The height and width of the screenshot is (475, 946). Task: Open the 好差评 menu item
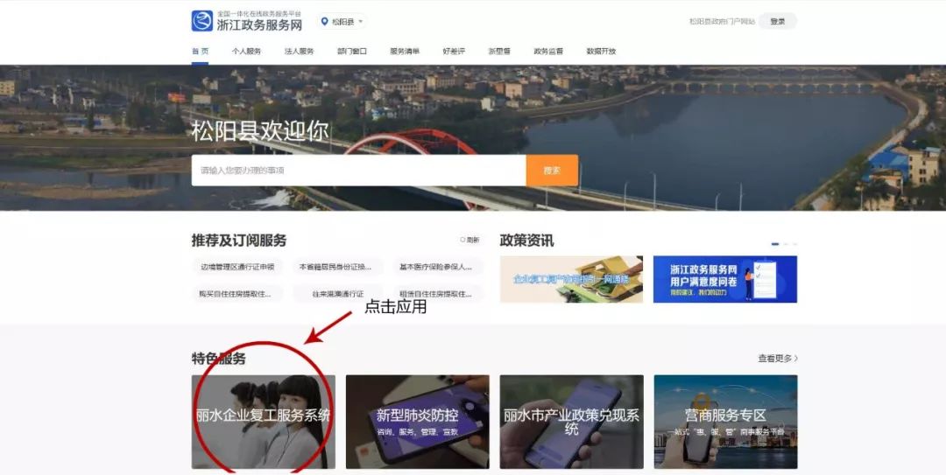click(x=454, y=52)
